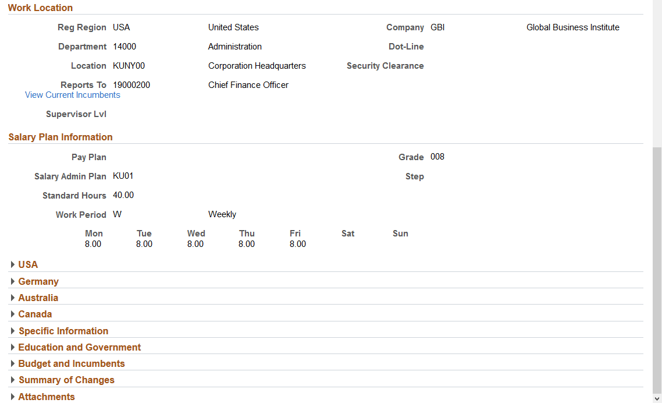The height and width of the screenshot is (403, 662).
Task: Expand the Budget and Incumbents section
Action: [71, 363]
